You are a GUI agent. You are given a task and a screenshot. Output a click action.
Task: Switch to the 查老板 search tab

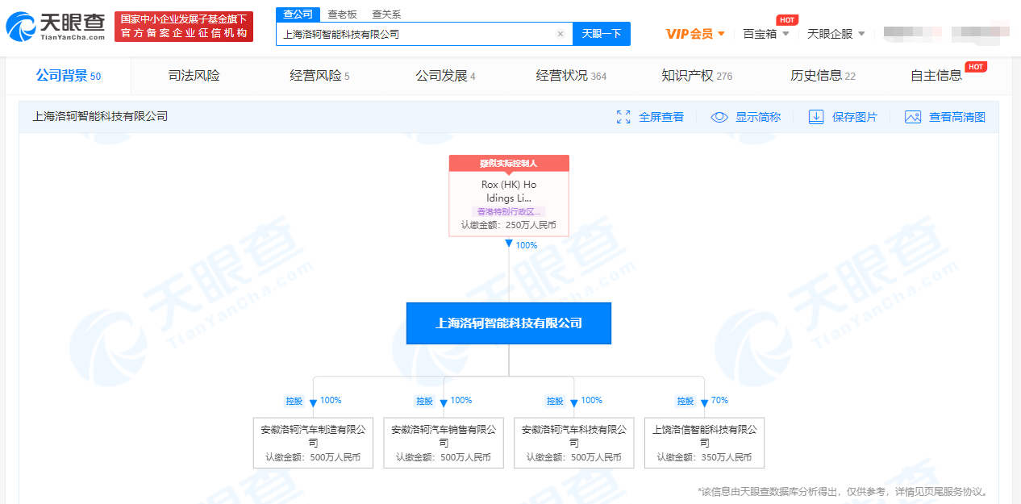pos(342,15)
